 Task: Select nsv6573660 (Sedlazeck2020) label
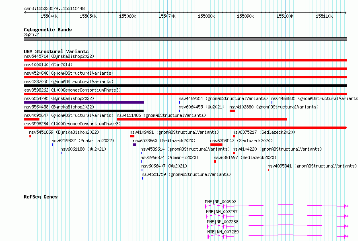pyautogui.click(x=164, y=141)
